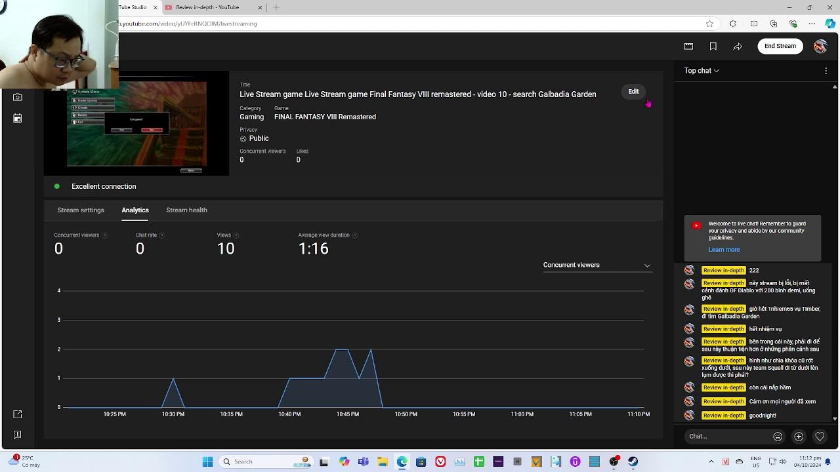This screenshot has height=472, width=840.
Task: Click the 'Cảm ơn mọi người đã xem' message
Action: point(782,402)
